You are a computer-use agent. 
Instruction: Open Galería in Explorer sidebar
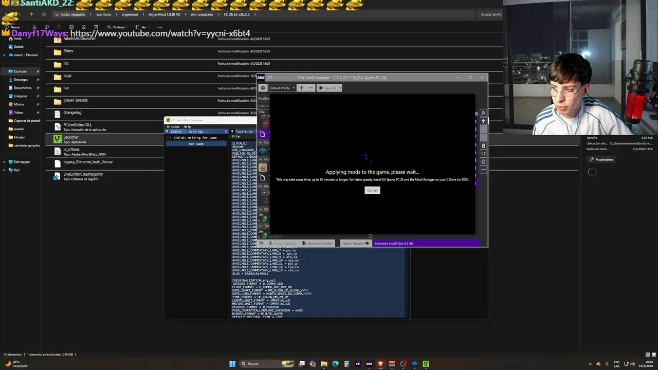coord(19,47)
